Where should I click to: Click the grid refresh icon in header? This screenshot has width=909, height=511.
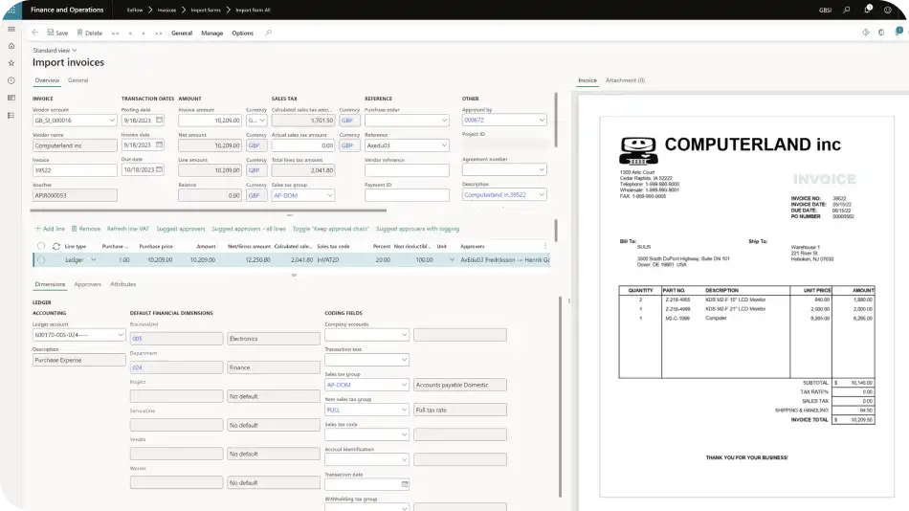(x=56, y=247)
